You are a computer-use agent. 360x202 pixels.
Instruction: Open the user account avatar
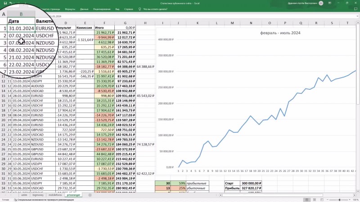pos(321,3)
